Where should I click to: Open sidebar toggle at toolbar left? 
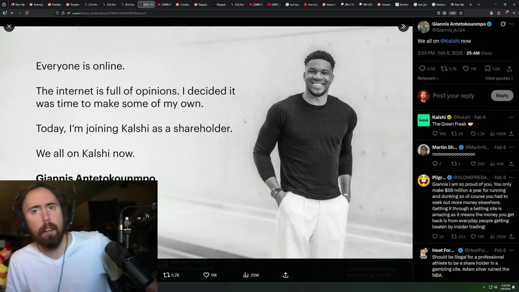5,13
